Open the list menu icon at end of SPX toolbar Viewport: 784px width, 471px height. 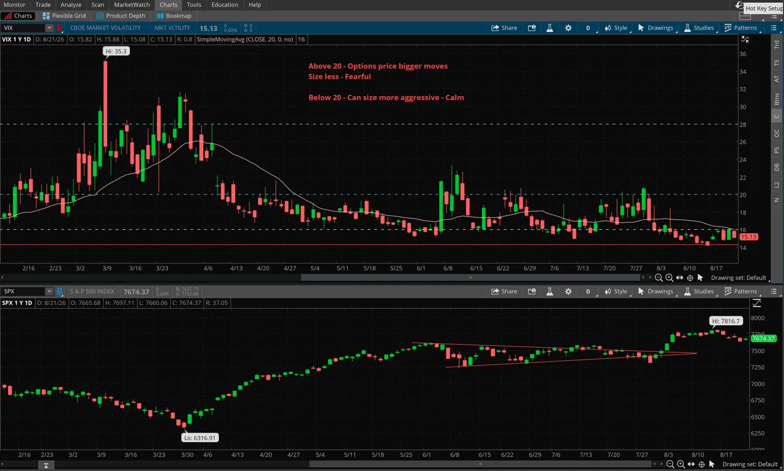pyautogui.click(x=775, y=291)
